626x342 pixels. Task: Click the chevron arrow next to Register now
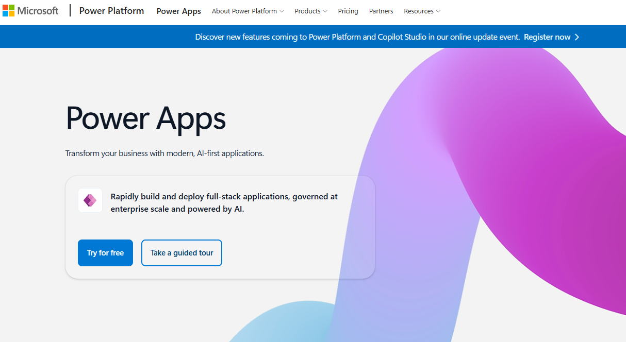(x=577, y=37)
